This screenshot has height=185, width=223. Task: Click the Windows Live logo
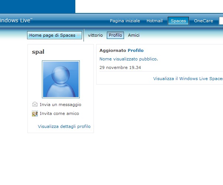coord(16,20)
